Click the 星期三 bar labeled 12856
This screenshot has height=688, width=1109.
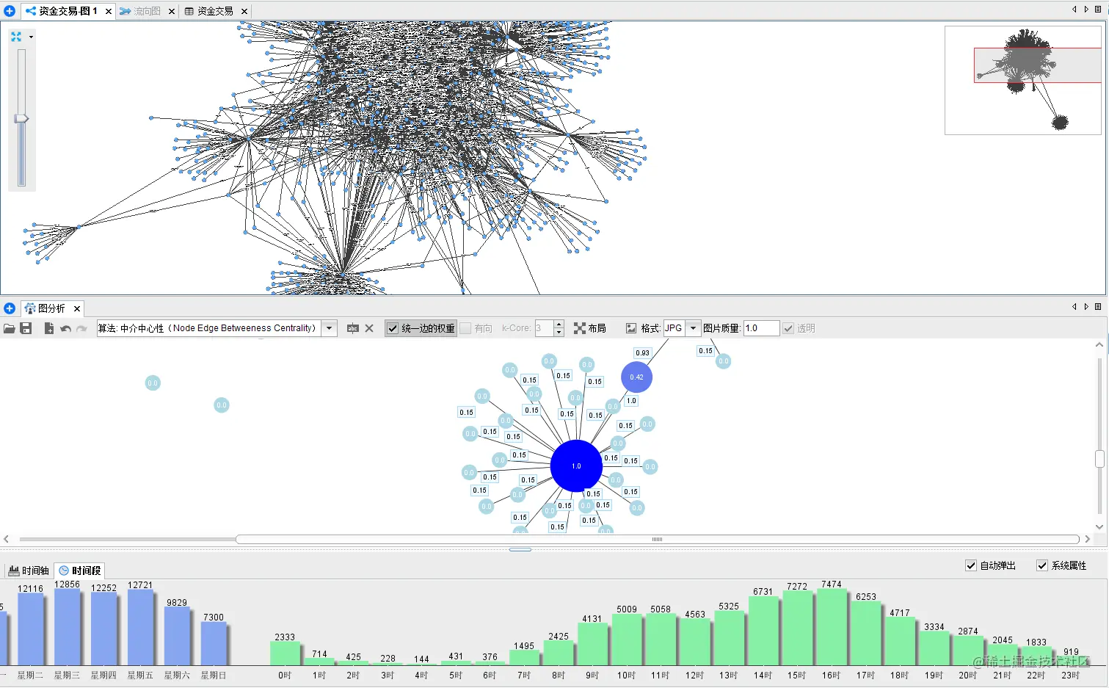coord(67,627)
